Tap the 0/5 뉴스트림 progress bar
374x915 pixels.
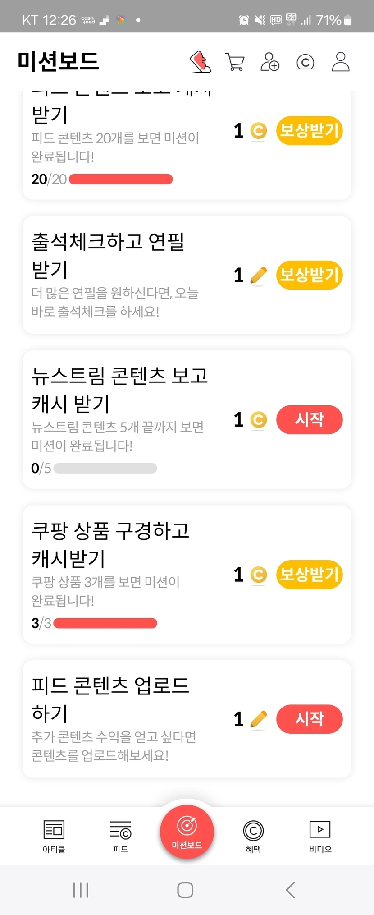[105, 469]
